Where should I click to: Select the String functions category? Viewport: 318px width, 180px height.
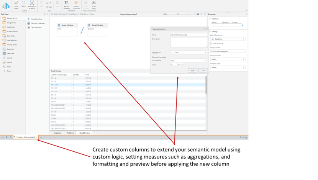click(13, 71)
